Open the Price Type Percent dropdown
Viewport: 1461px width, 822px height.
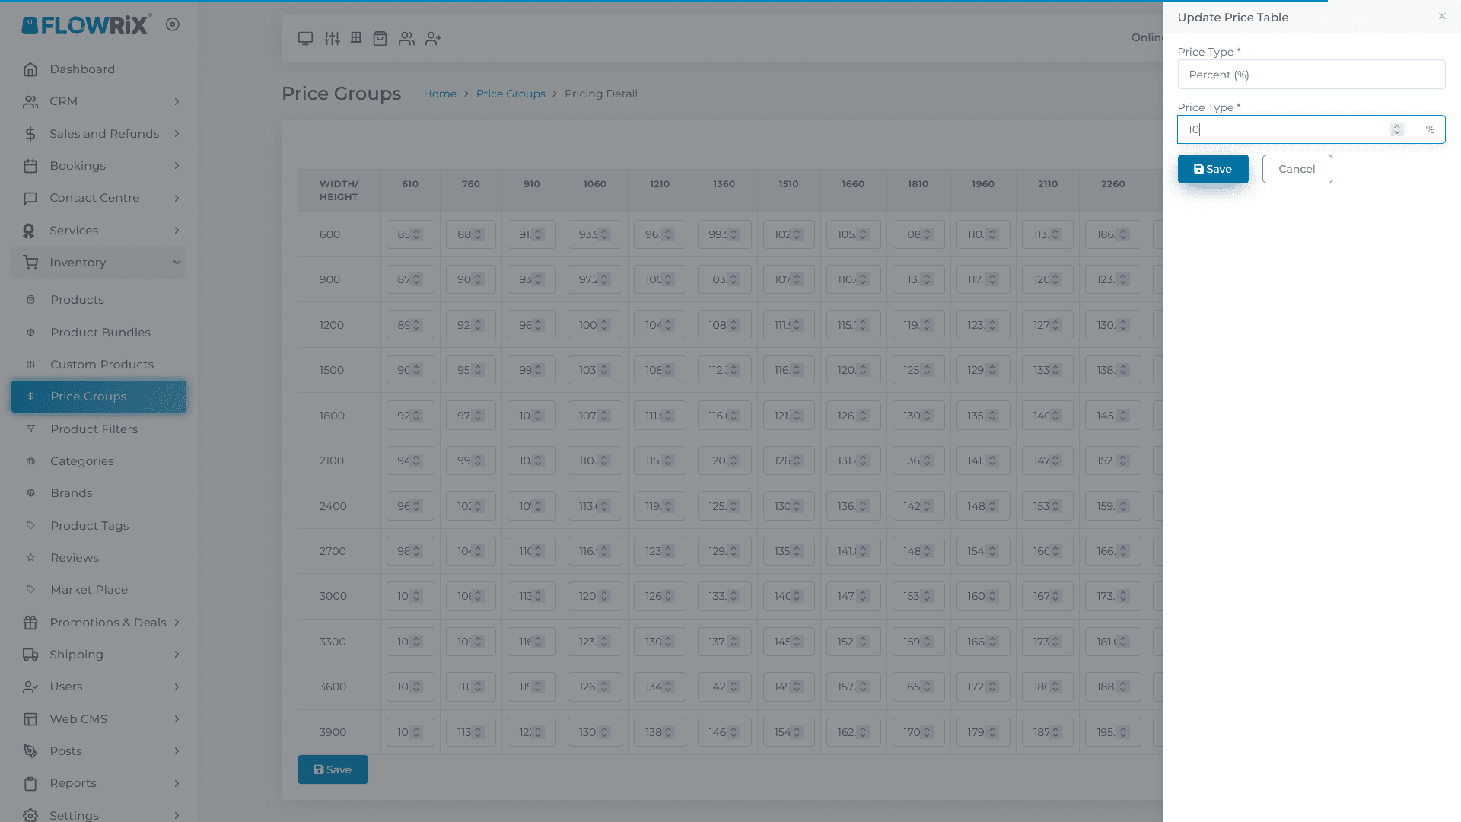[x=1310, y=75]
